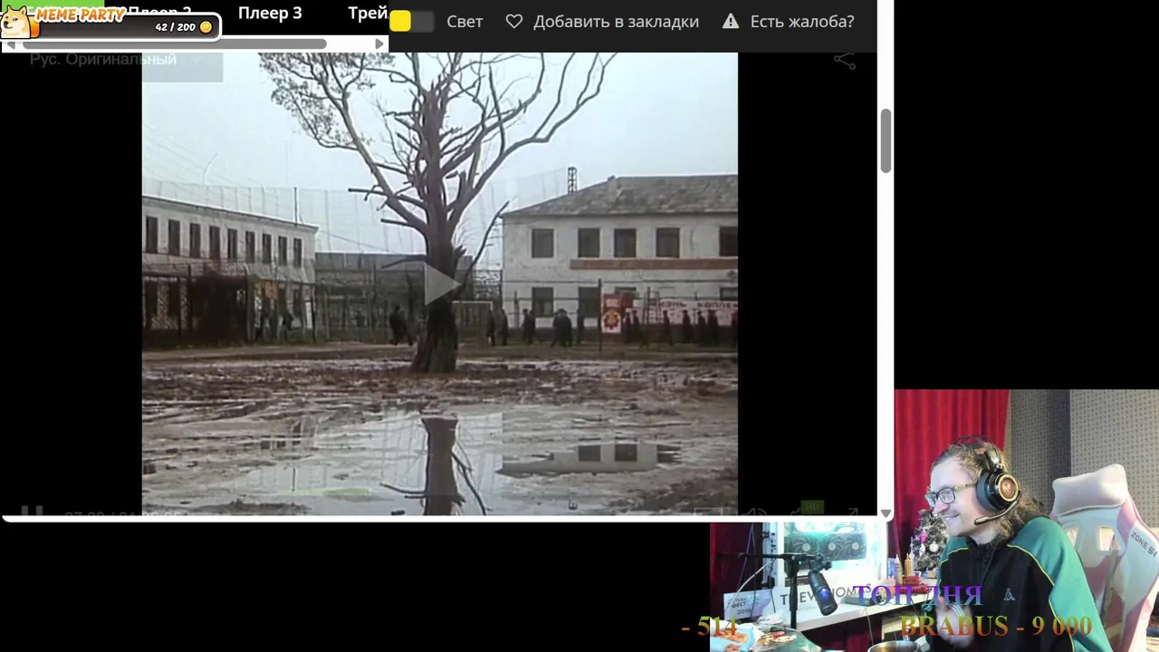The height and width of the screenshot is (652, 1159).
Task: Toggle the Свет light switch
Action: pyautogui.click(x=412, y=22)
